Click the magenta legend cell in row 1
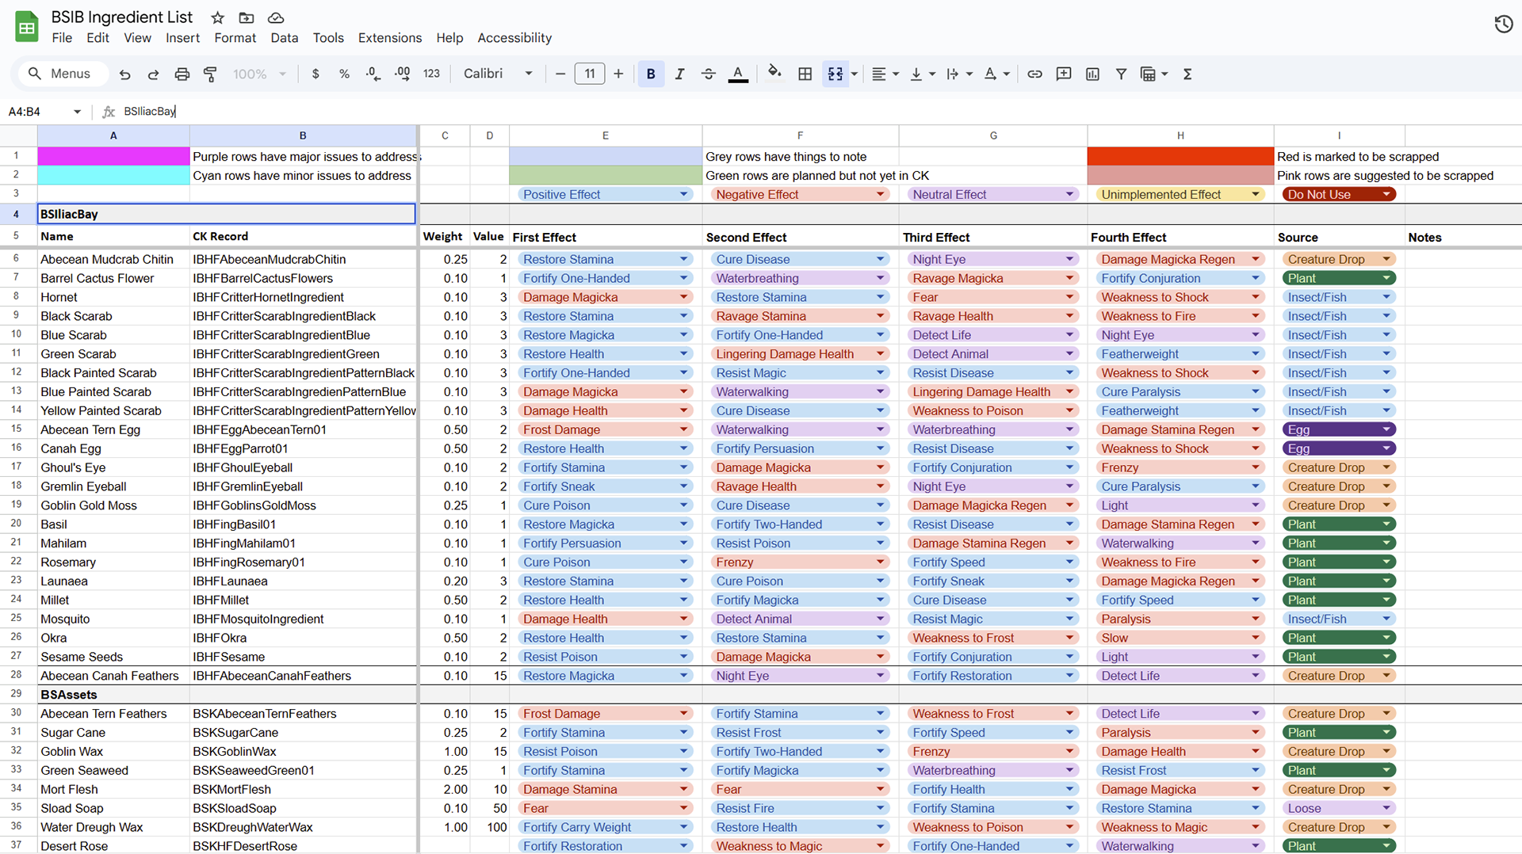The height and width of the screenshot is (854, 1522). pos(113,157)
